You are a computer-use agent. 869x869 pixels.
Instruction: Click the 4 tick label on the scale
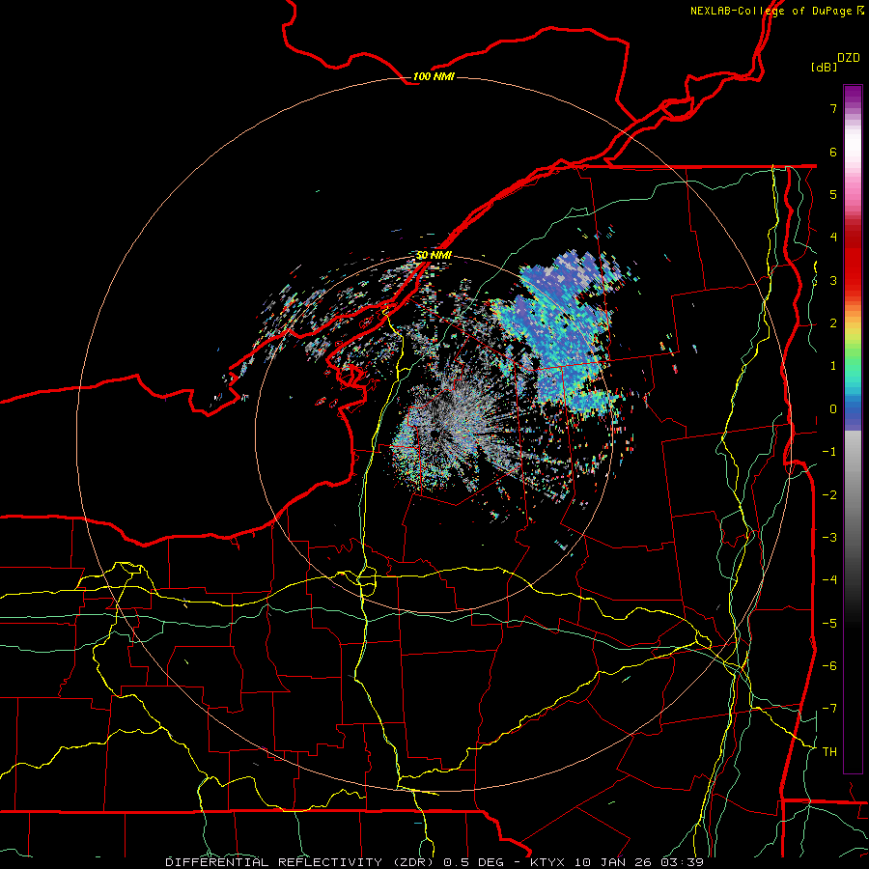[x=833, y=238]
